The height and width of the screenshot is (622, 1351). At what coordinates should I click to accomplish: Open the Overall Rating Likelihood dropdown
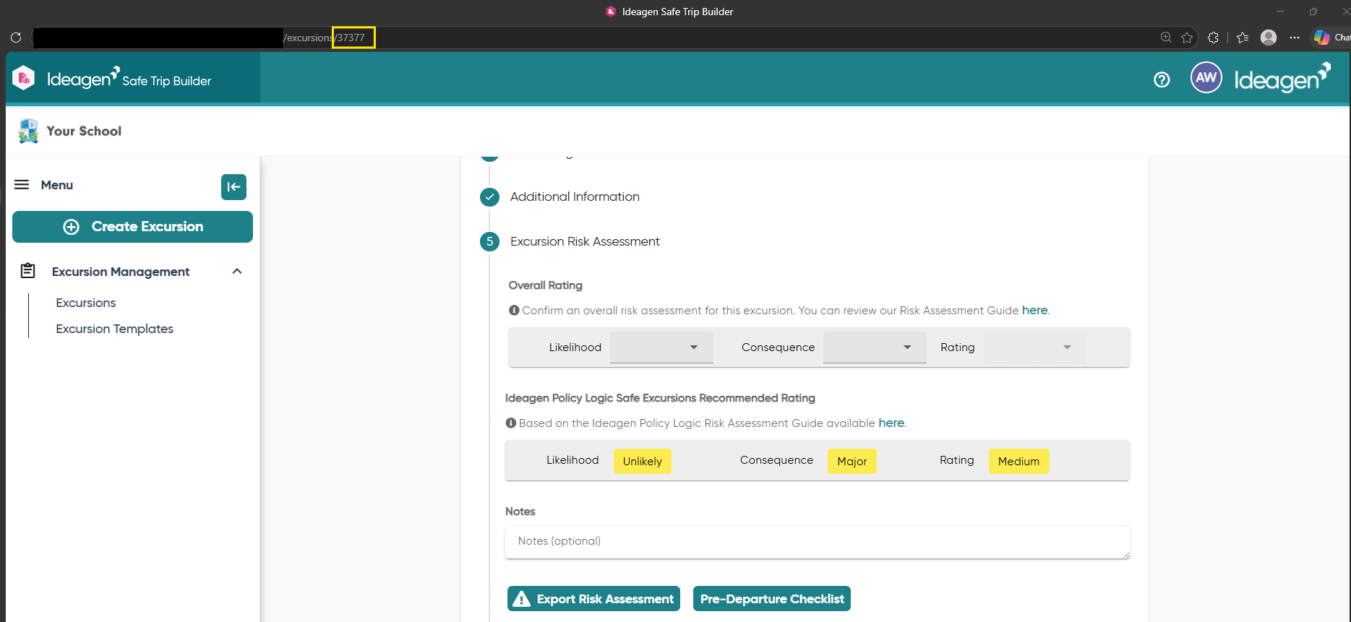click(661, 347)
